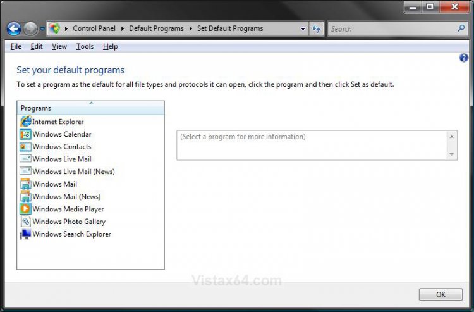Open the View menu
Image resolution: width=474 pixels, height=312 pixels.
59,46
